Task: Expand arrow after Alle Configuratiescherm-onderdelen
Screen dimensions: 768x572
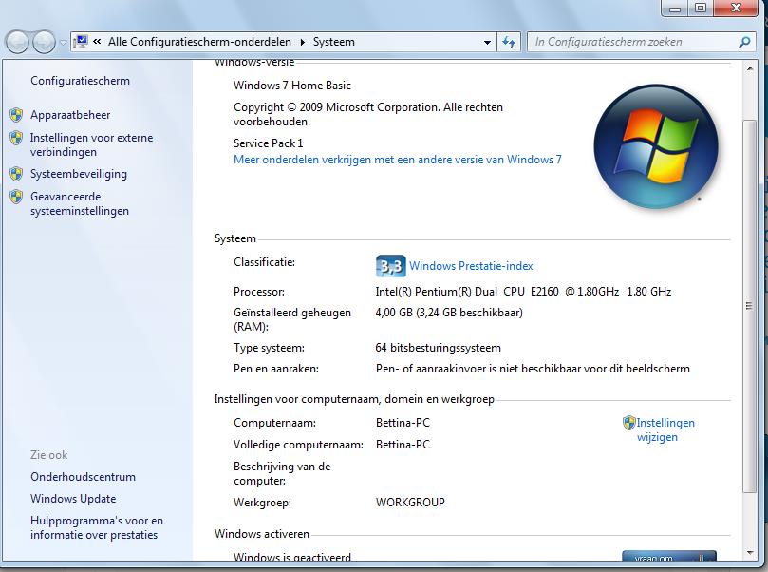Action: 302,42
